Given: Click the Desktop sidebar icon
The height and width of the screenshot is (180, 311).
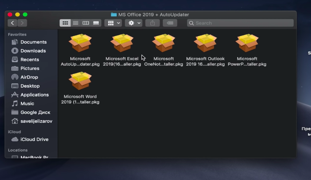Looking at the screenshot, I should point(15,86).
